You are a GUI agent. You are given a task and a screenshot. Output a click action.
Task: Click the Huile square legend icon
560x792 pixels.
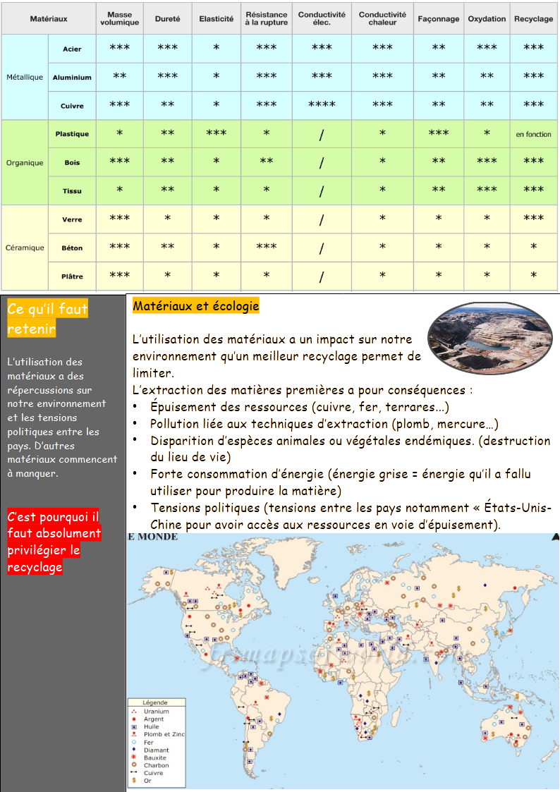pos(134,727)
